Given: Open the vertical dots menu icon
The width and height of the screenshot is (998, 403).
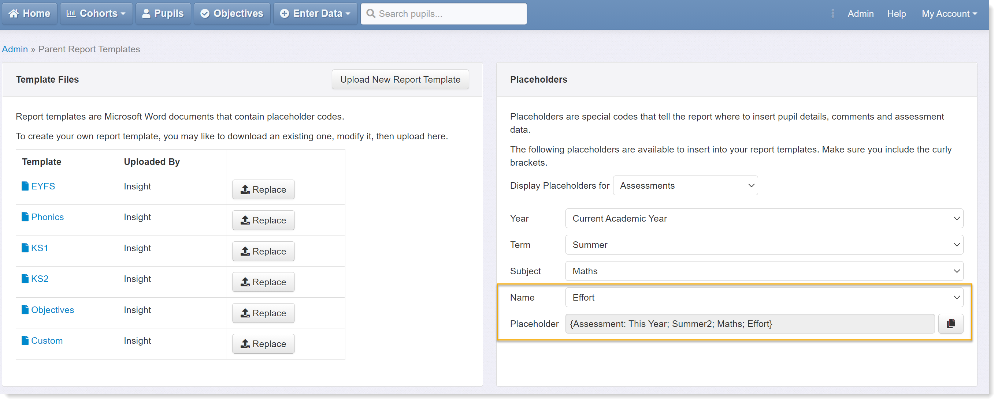Looking at the screenshot, I should (x=832, y=14).
